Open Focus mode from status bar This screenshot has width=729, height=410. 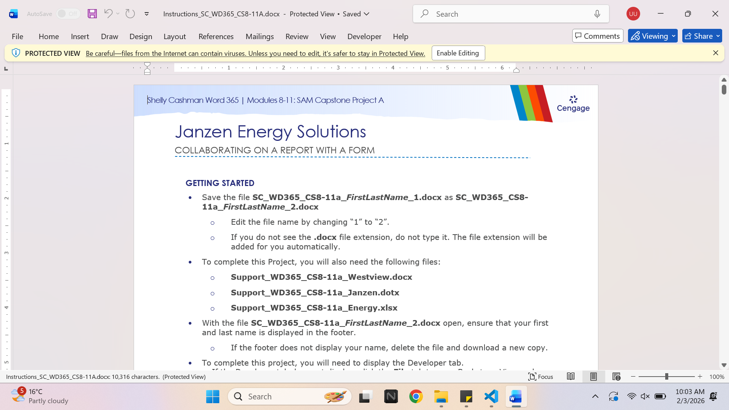tap(541, 377)
